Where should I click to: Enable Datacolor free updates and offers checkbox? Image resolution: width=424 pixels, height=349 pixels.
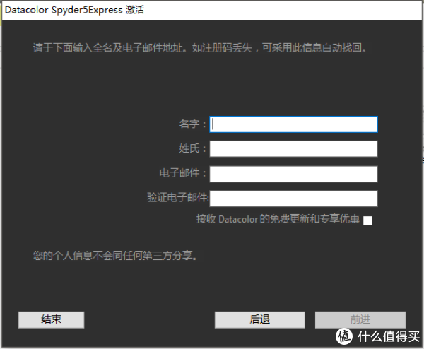click(367, 220)
